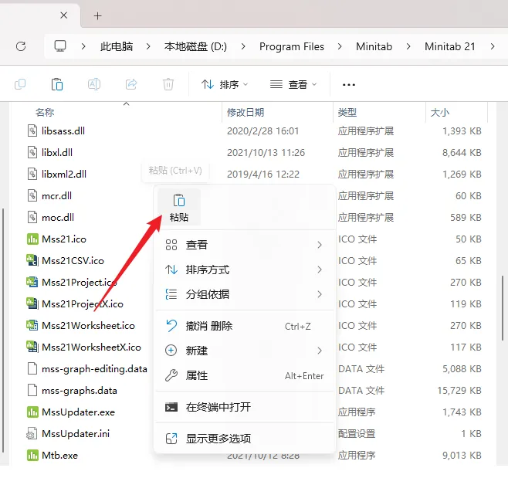Open 排序方式 submenu in context menu
Screen dimensions: 508x478
tap(245, 270)
